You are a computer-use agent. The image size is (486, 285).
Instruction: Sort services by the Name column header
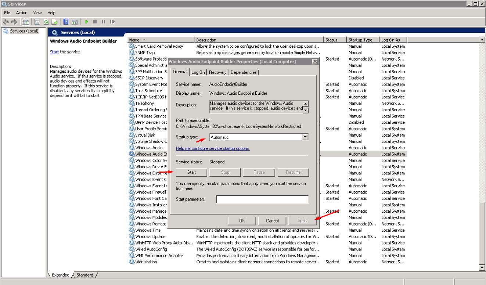[161, 40]
